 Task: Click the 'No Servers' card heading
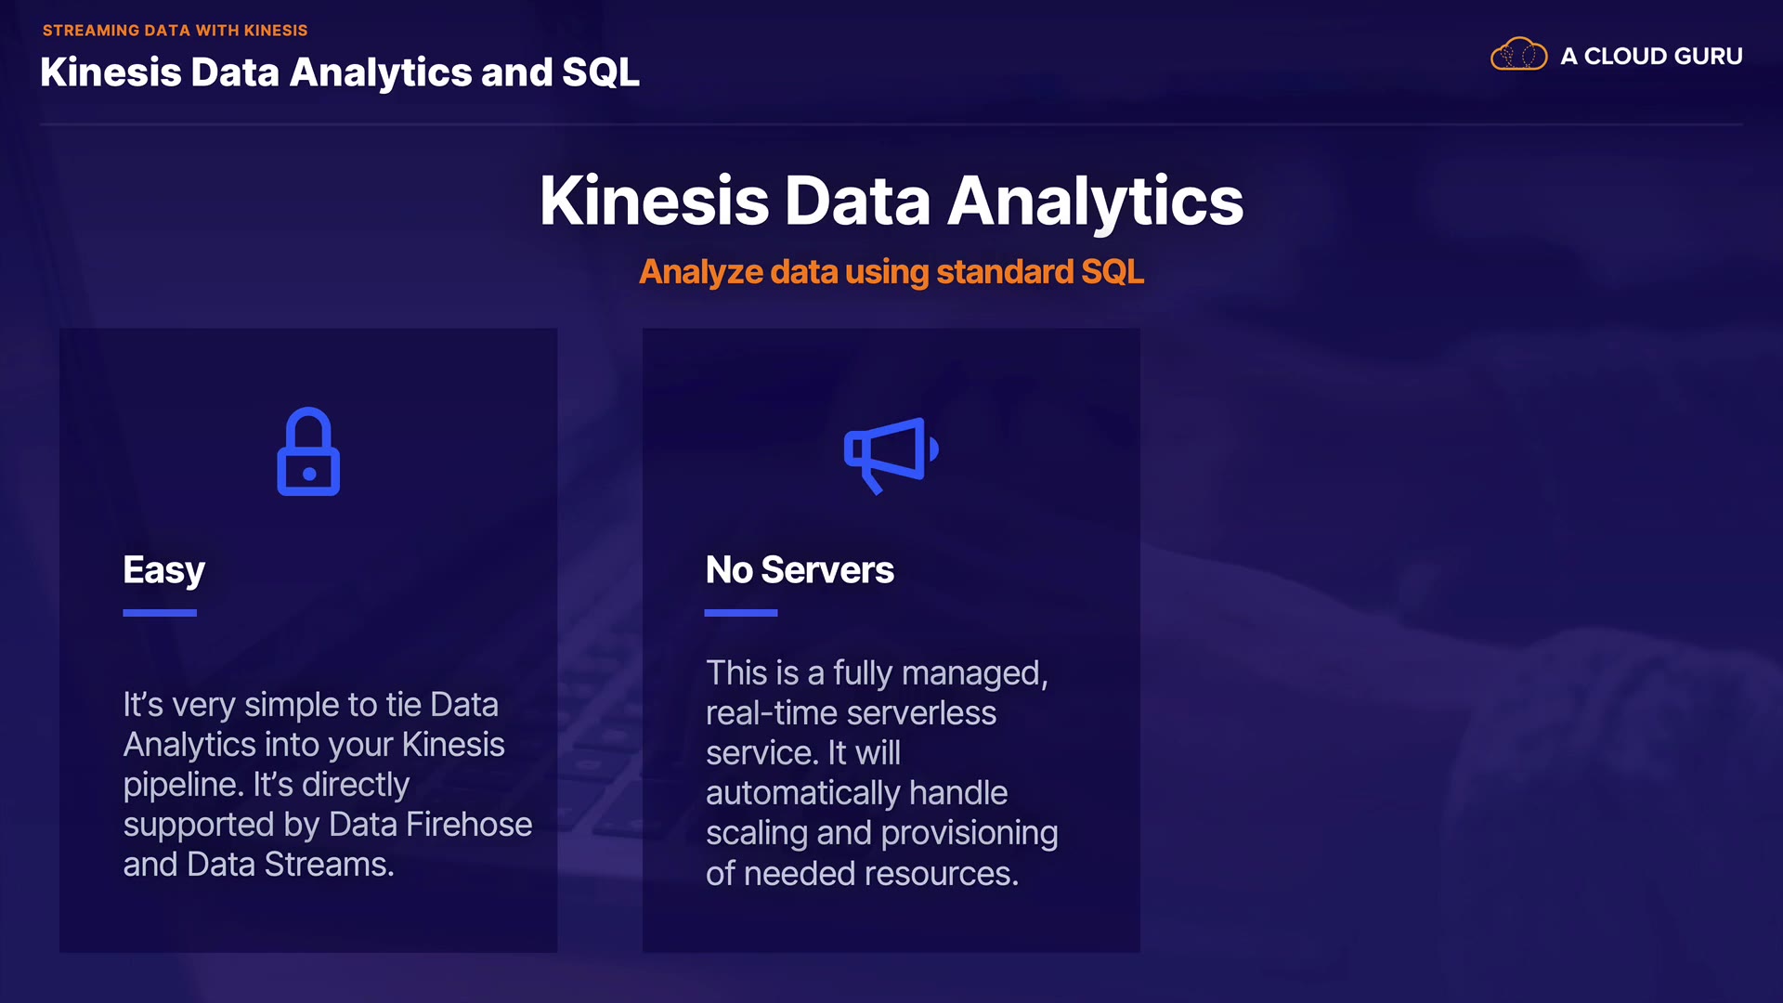point(800,570)
